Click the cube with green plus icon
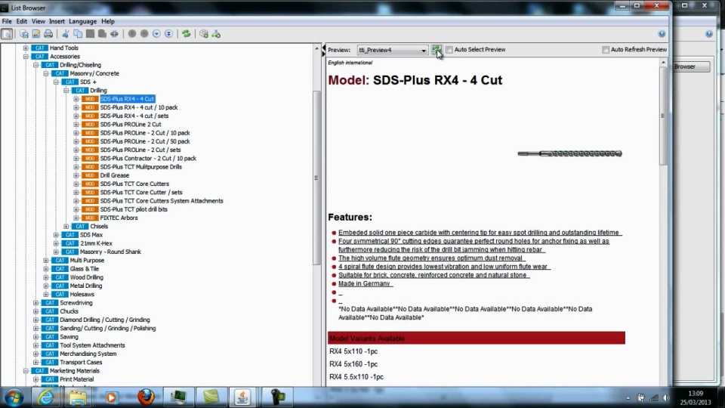The height and width of the screenshot is (408, 725). pos(204,34)
